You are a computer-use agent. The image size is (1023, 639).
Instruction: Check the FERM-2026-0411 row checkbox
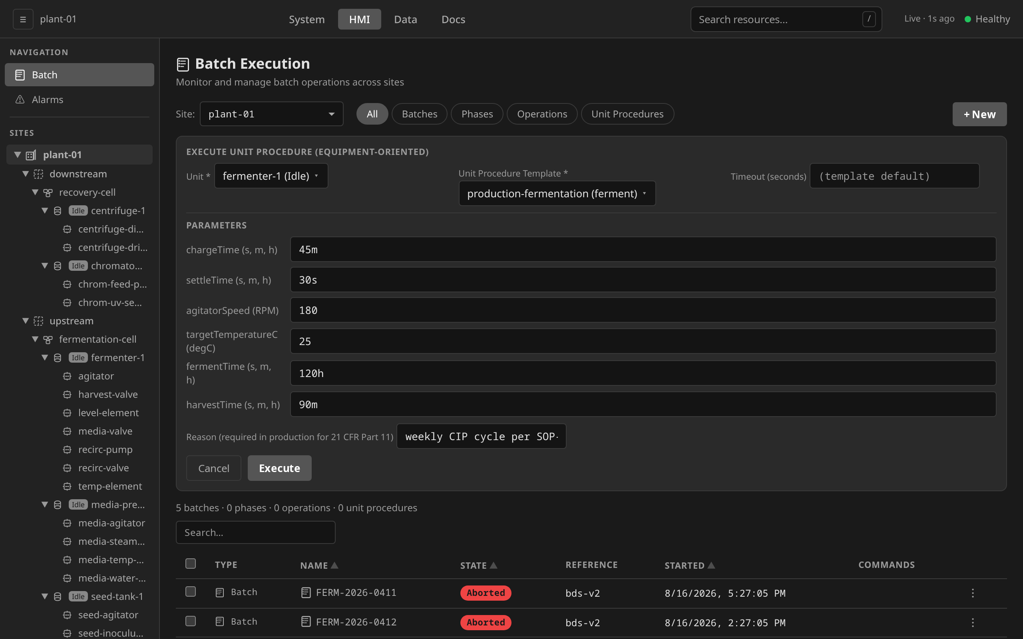[191, 591]
